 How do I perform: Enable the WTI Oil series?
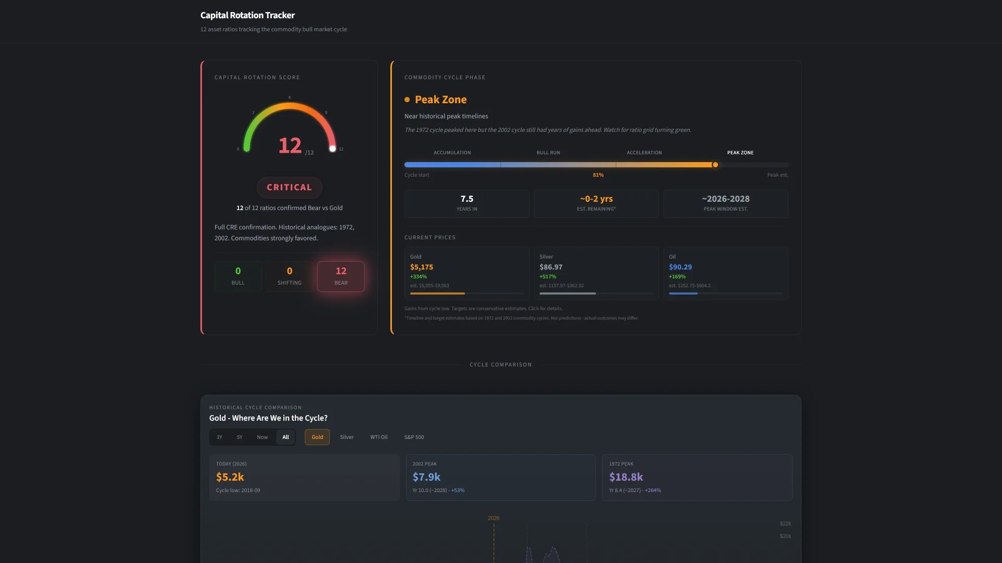[x=378, y=437]
